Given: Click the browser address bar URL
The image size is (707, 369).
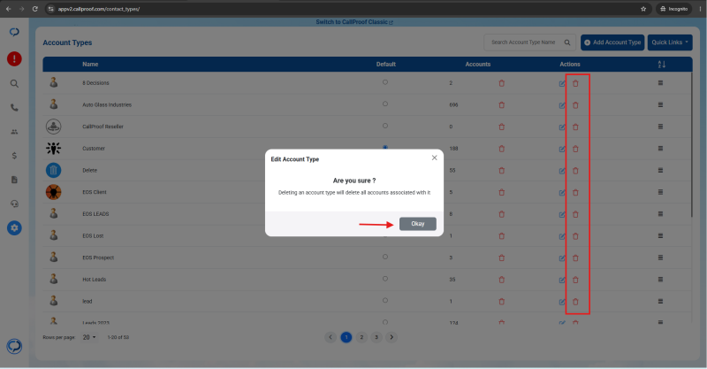Looking at the screenshot, I should [99, 9].
